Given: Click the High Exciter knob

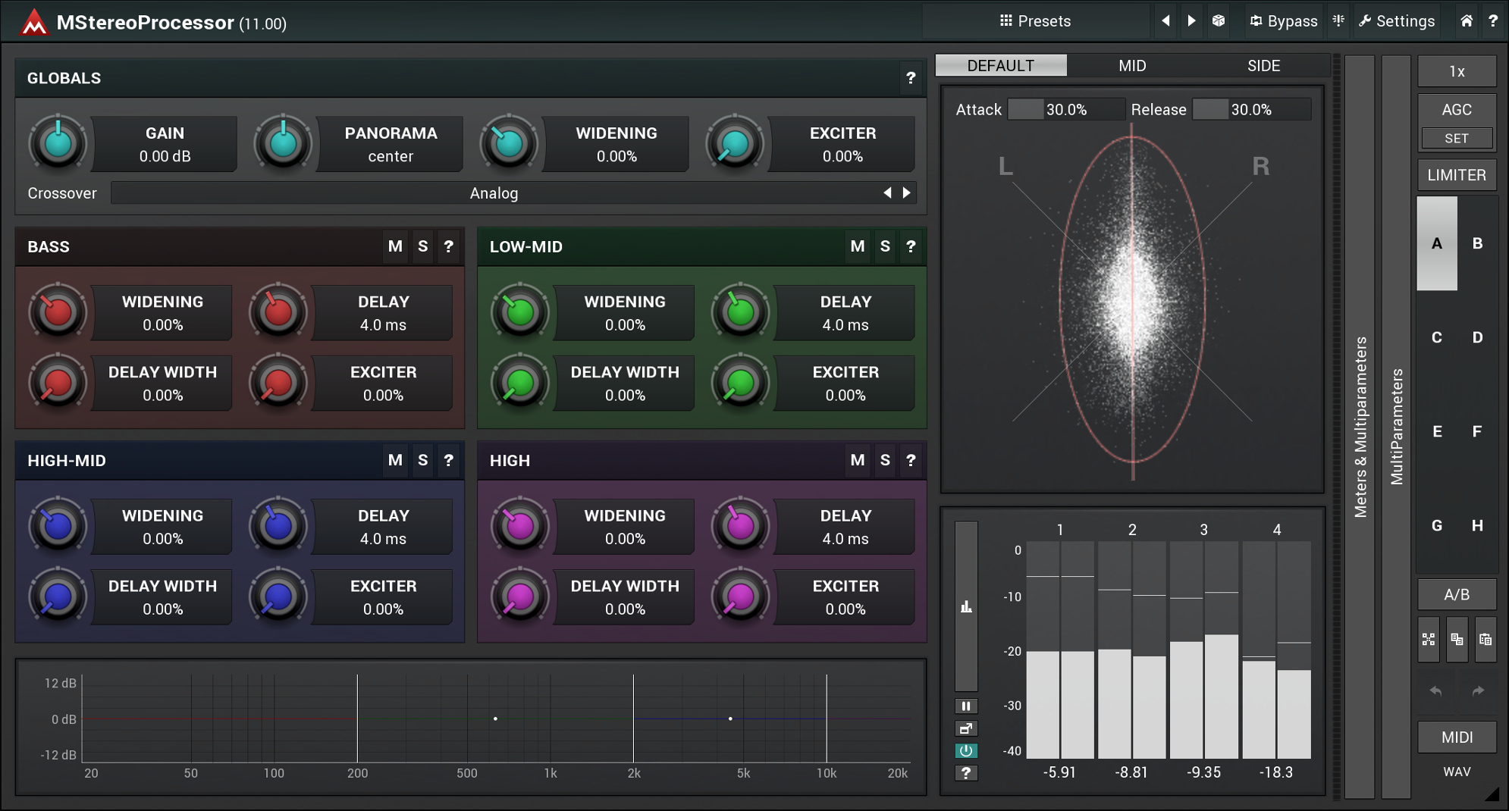Looking at the screenshot, I should [x=740, y=597].
